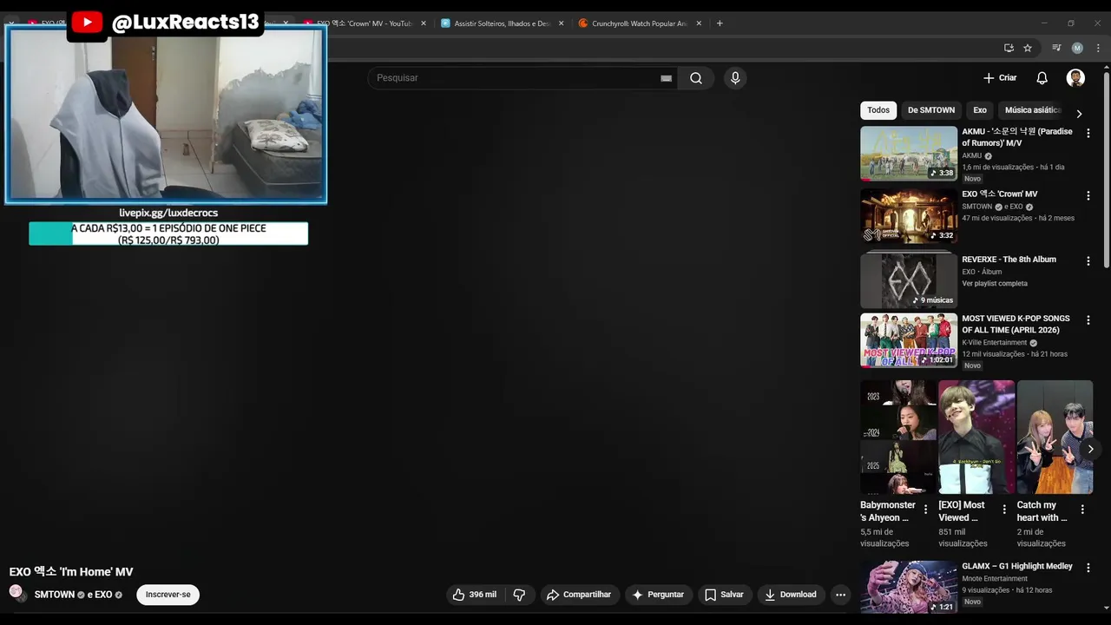Open the Babymonster's Ahyeon short thumbnail

point(898,437)
